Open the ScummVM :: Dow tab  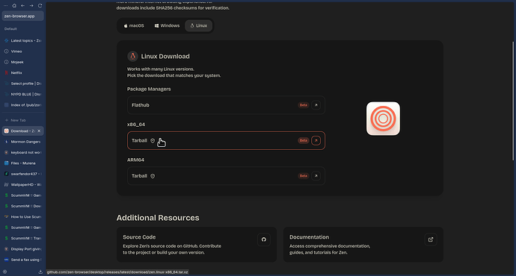(x=22, y=206)
